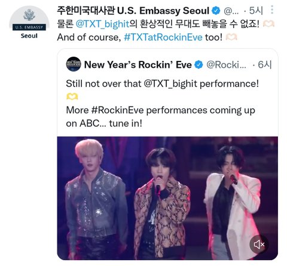Open the @TXT_bighit mention link
The width and height of the screenshot is (287, 266).
[x=103, y=24]
